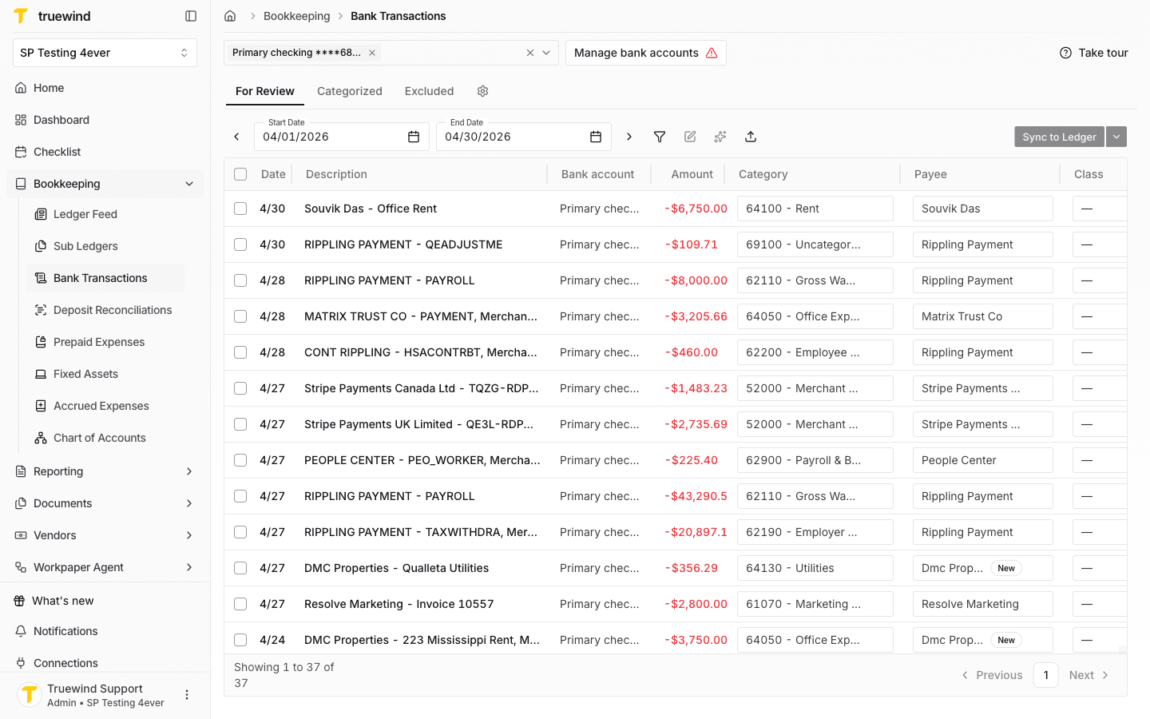Open Ledger Feed in sidebar

105,214
